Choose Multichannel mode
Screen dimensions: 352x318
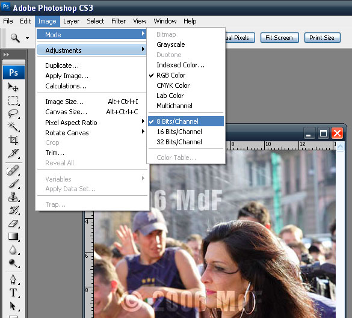186,106
